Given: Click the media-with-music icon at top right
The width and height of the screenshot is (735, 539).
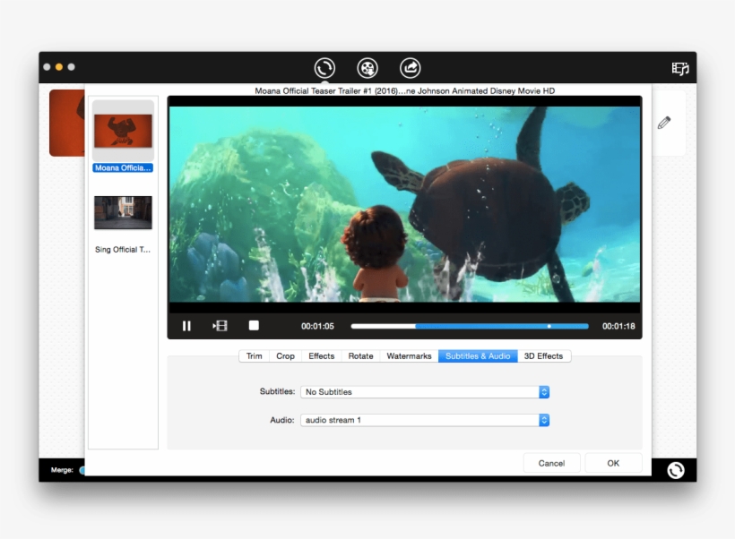Looking at the screenshot, I should (679, 67).
